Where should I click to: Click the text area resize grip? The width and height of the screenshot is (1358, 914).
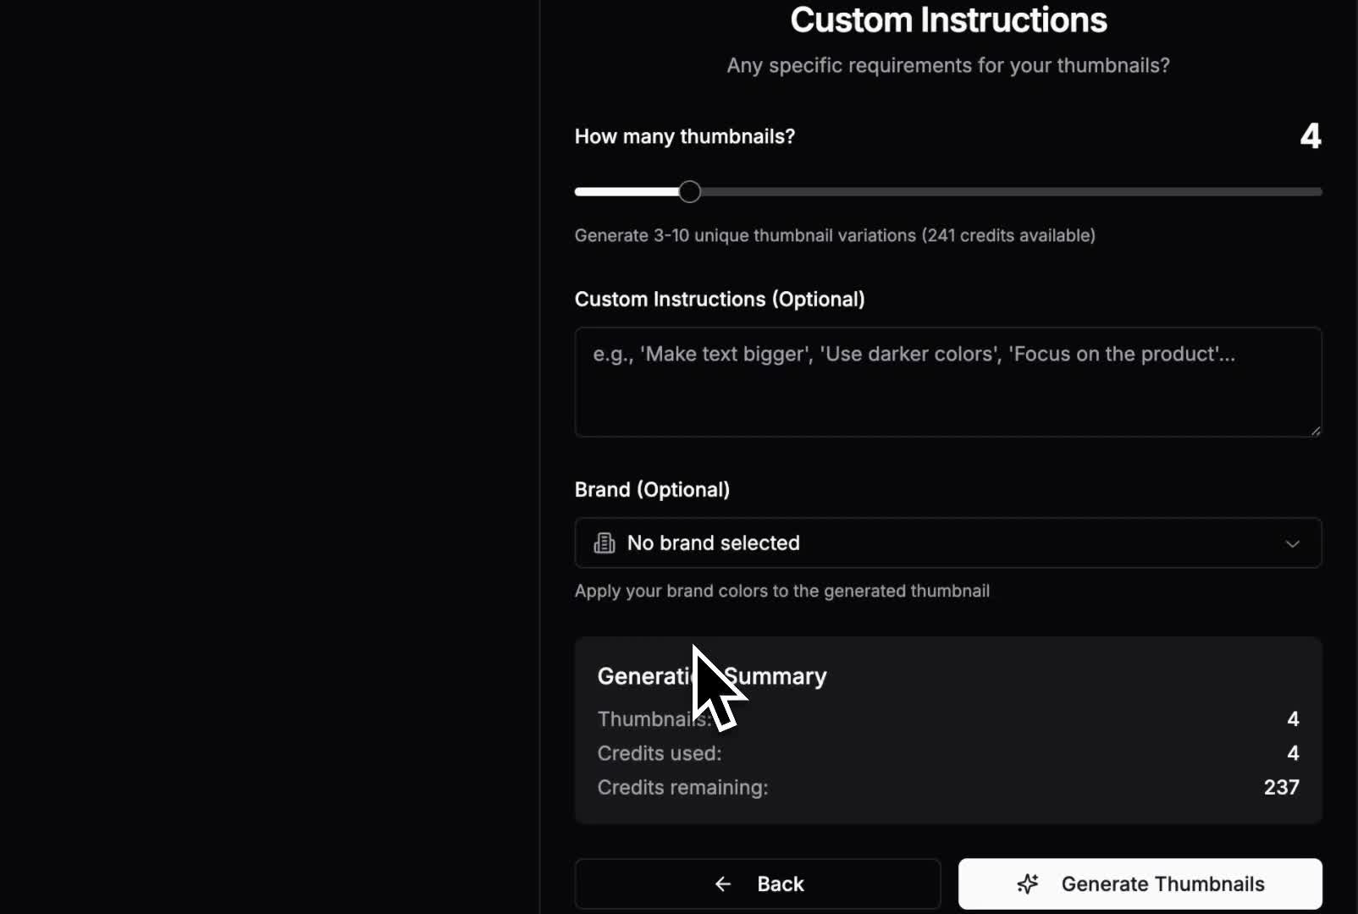1315,431
